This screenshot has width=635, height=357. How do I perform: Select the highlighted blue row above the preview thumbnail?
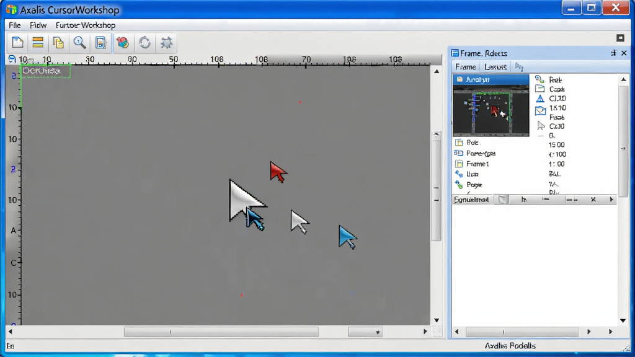(491, 80)
